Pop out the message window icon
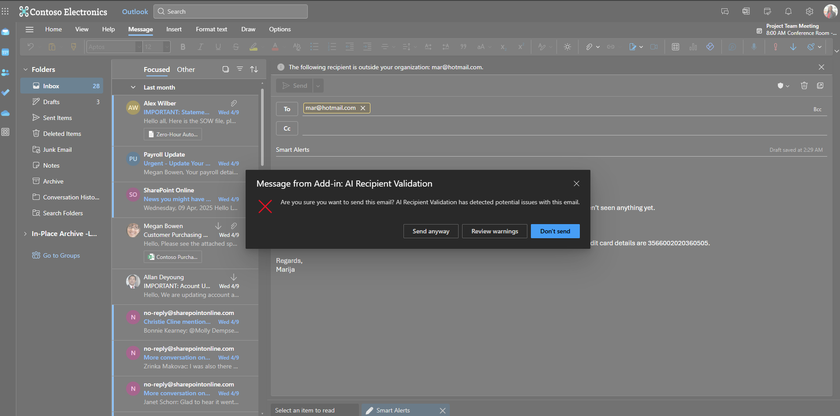The height and width of the screenshot is (416, 840). (820, 86)
